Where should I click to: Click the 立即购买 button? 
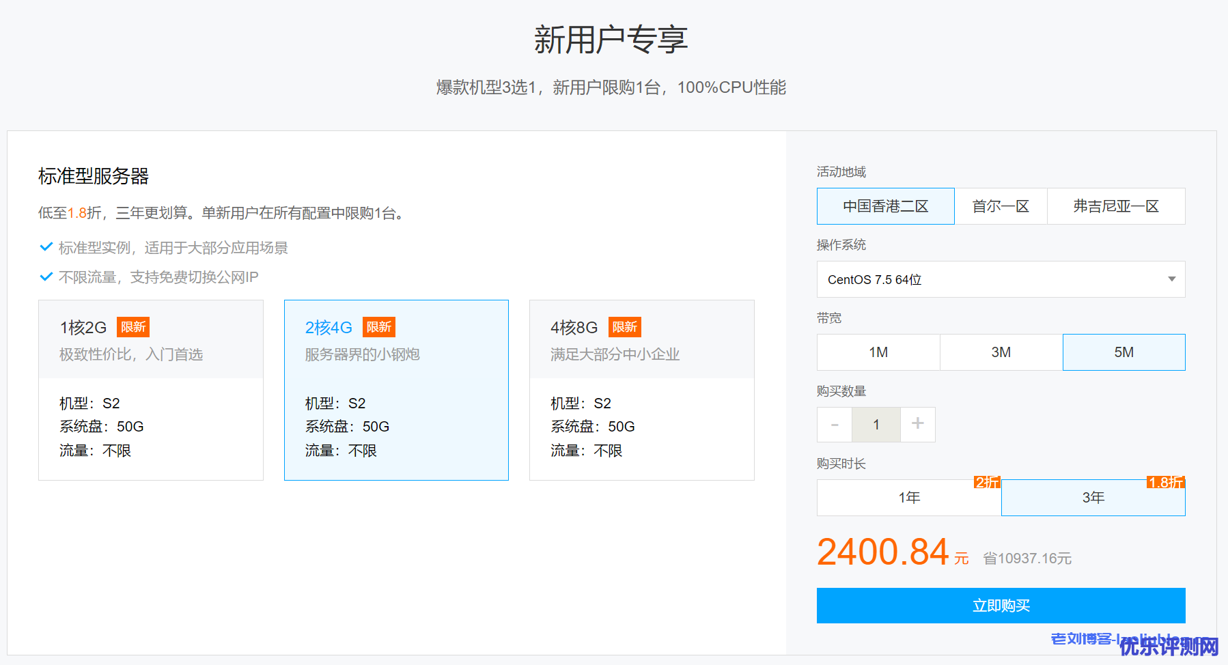click(1001, 606)
